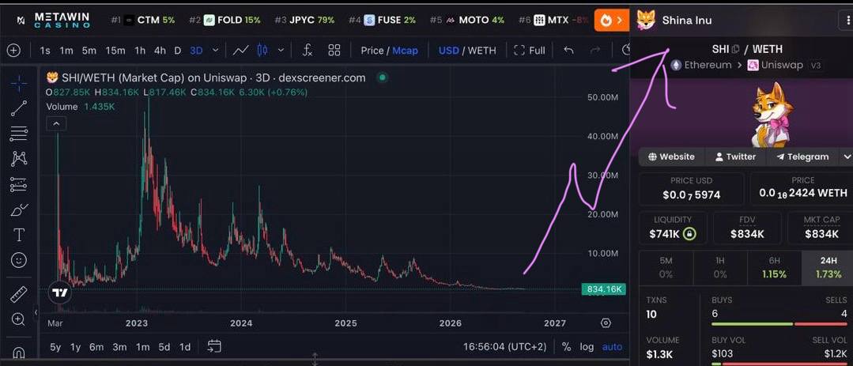Show the 1H price change stats
The height and width of the screenshot is (366, 853).
(x=719, y=267)
